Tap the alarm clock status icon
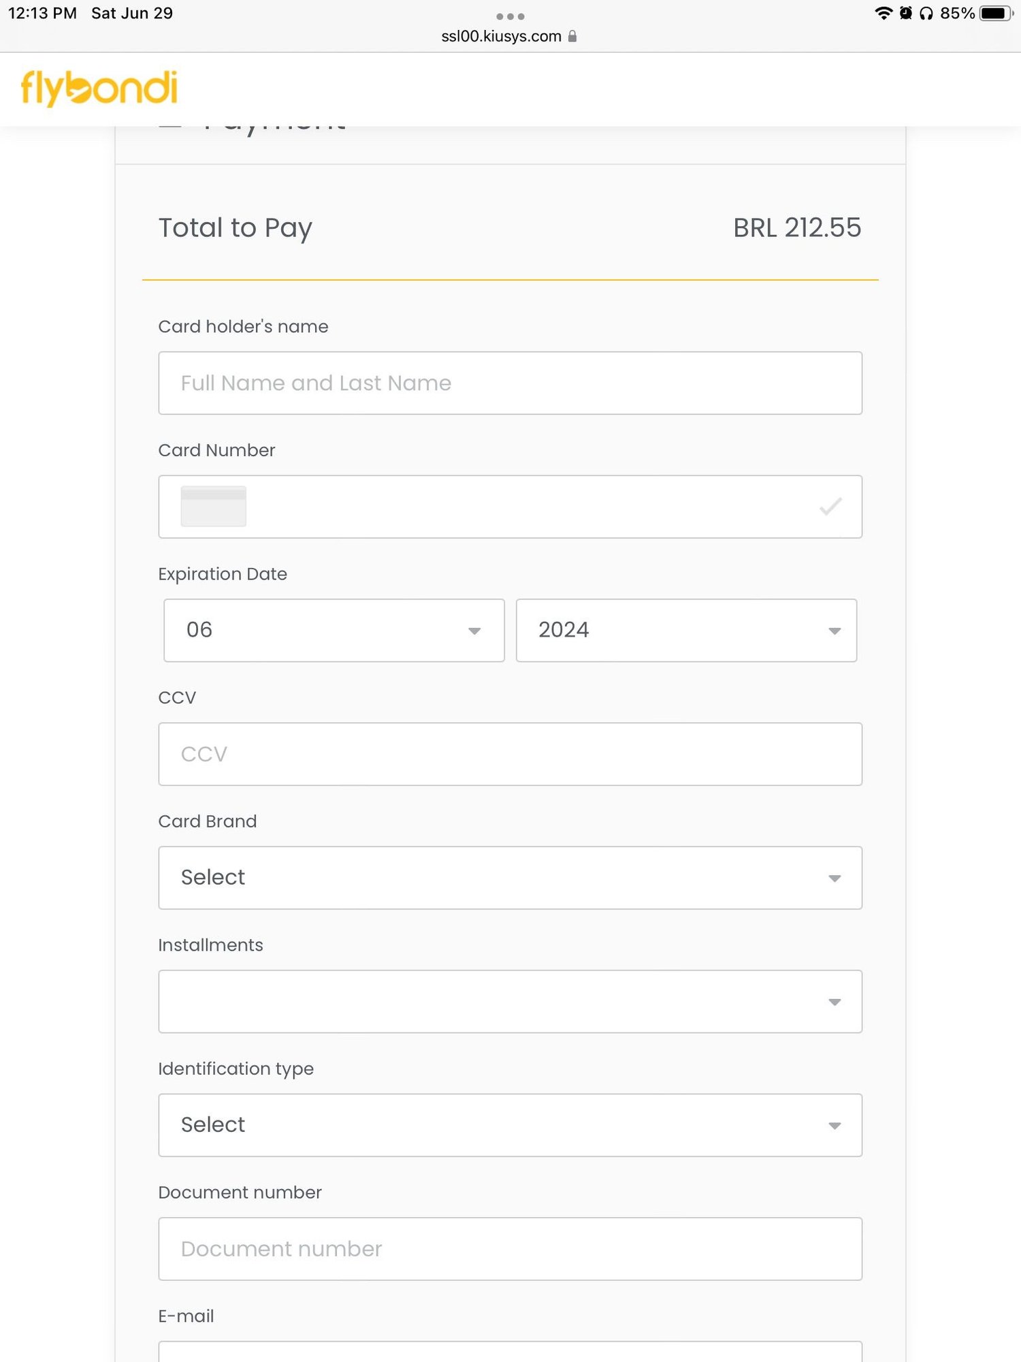Viewport: 1021px width, 1362px height. coord(906,14)
